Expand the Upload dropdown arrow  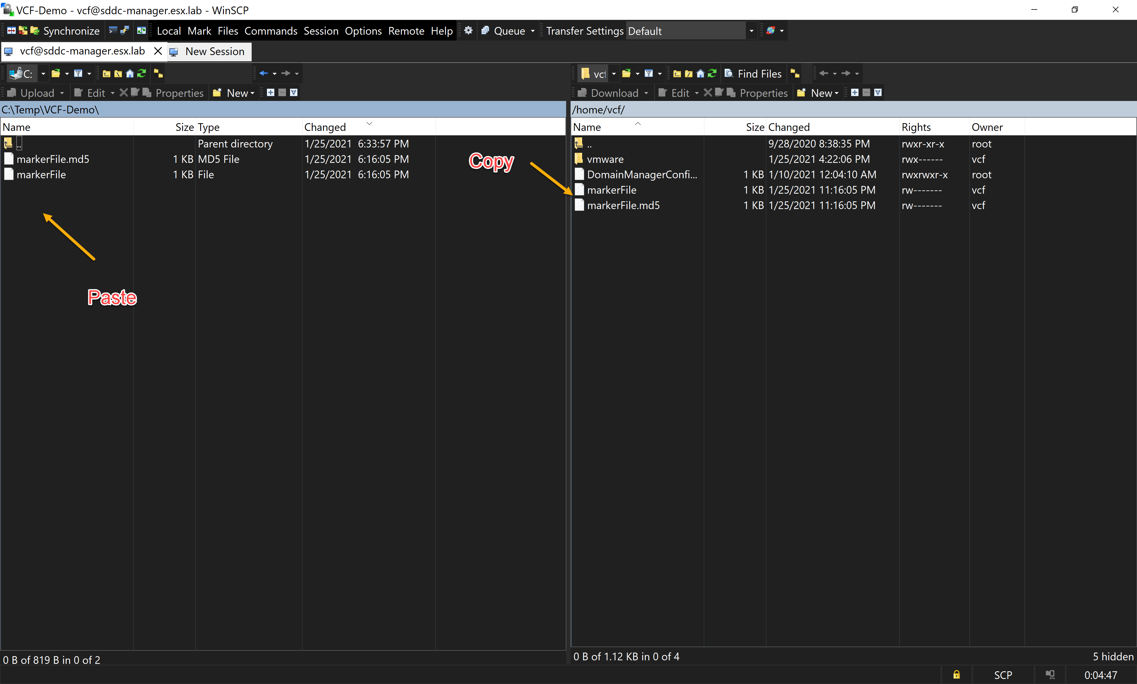(x=62, y=93)
